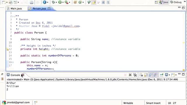Switch to the Java perspective
The width and height of the screenshot is (187, 105).
tap(164, 2)
